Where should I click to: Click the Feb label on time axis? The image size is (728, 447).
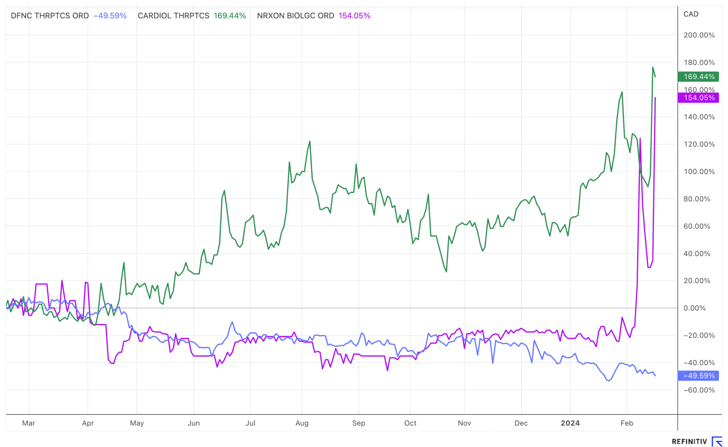[627, 423]
